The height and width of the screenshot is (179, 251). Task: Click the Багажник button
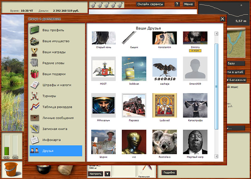(x=237, y=80)
